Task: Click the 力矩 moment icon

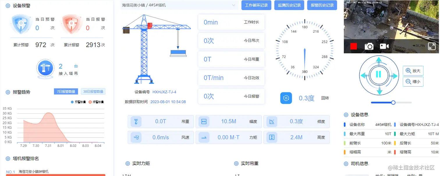Action: [x=204, y=137]
